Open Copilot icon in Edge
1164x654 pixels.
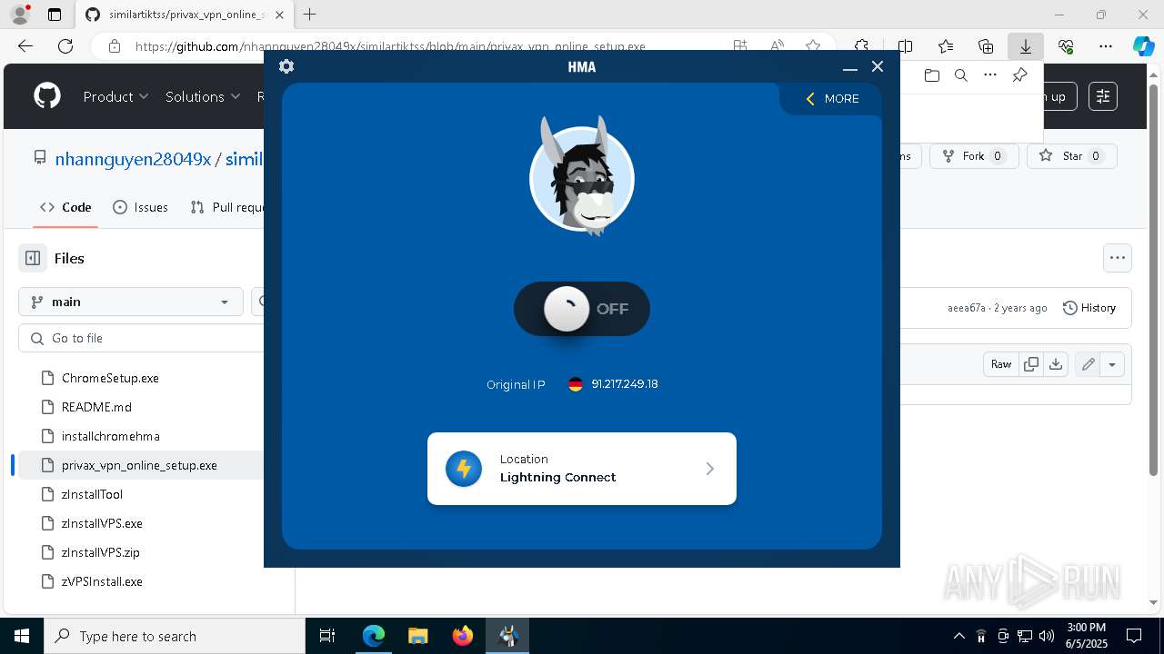[x=1143, y=46]
